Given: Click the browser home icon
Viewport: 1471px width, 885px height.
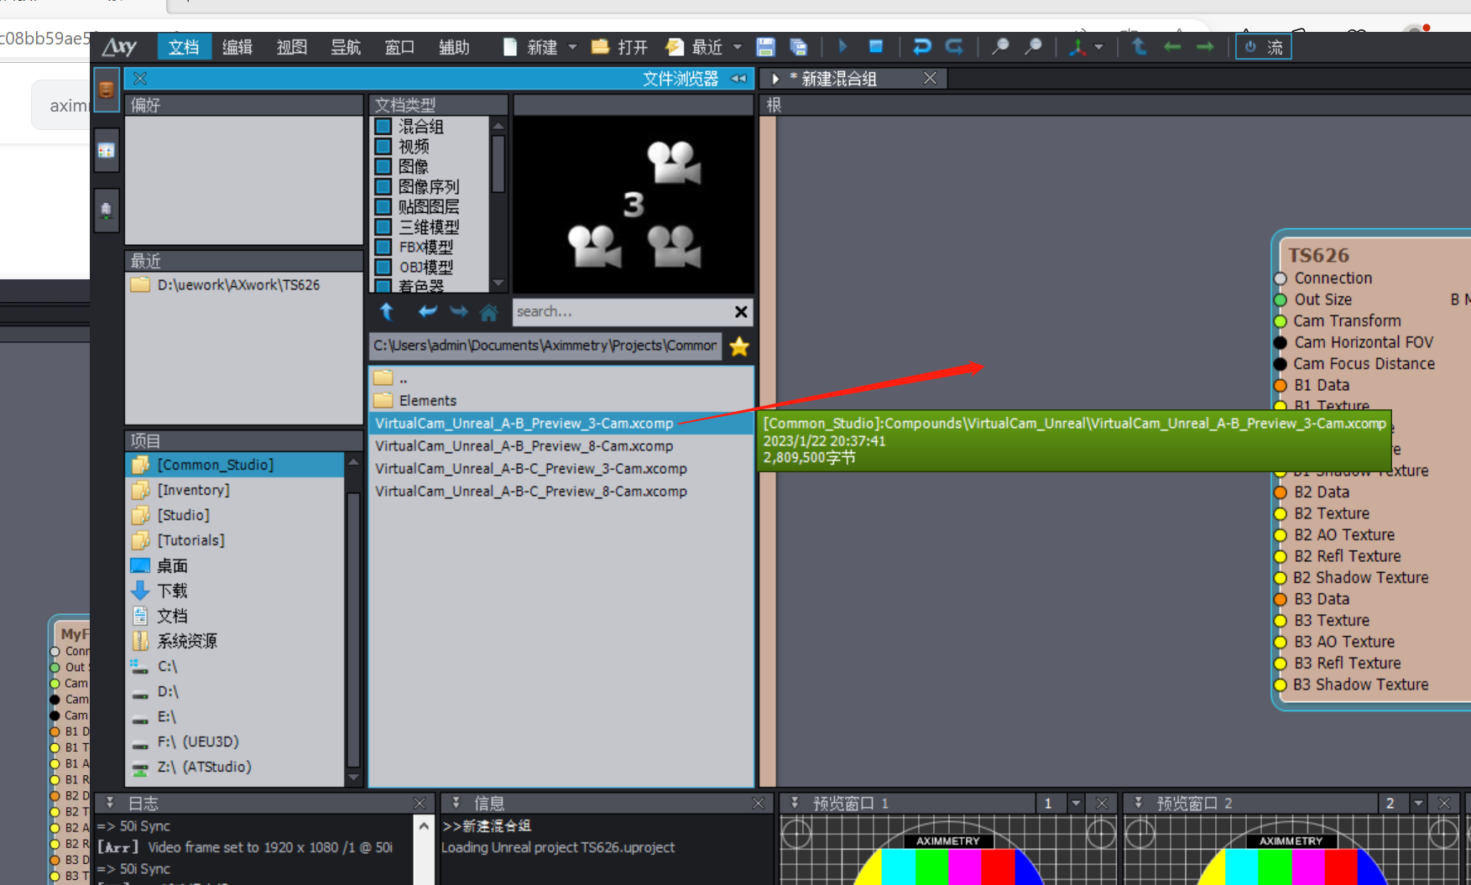Looking at the screenshot, I should pos(488,312).
